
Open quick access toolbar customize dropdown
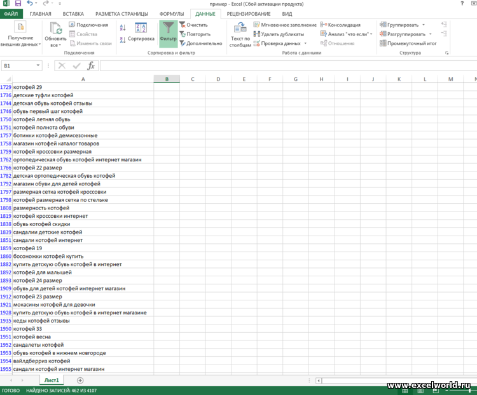coord(60,4)
